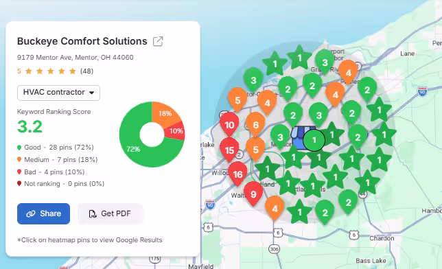This screenshot has height=269, width=442.
Task: Click the red pin numbered 9
Action: 253,194
